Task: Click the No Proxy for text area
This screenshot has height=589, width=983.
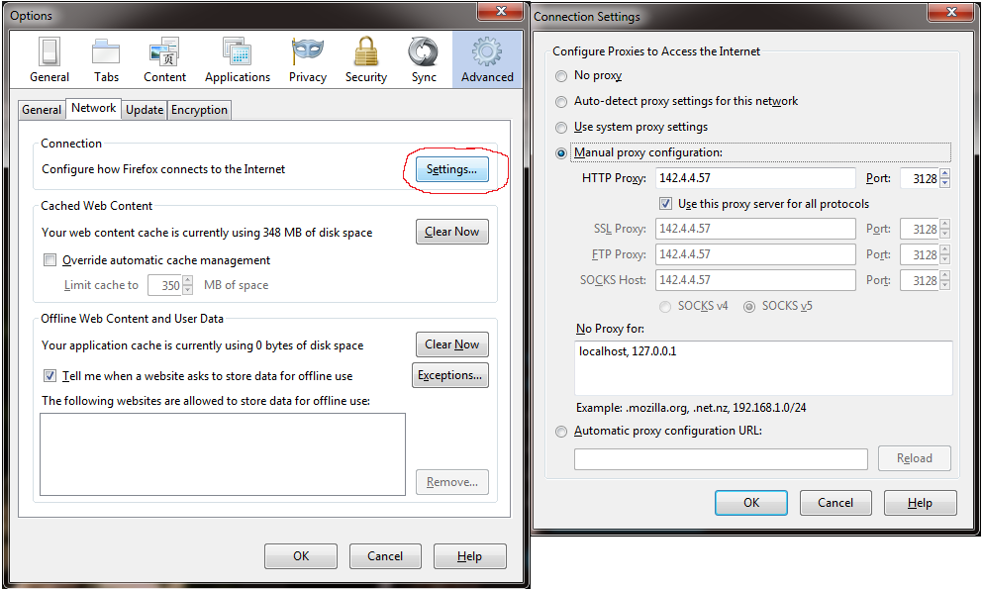Action: click(763, 368)
